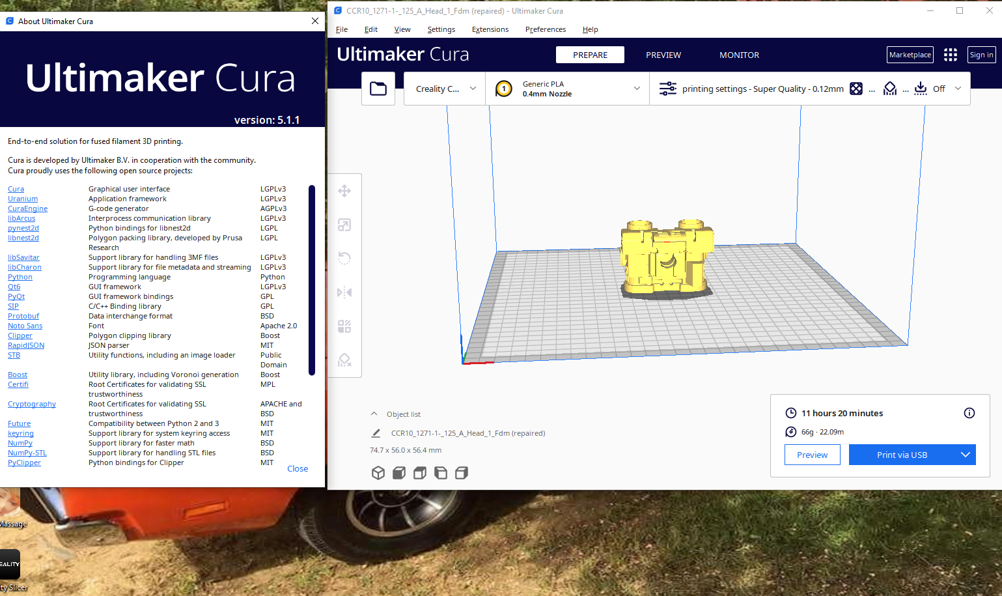Screen dimensions: 1002x596
Task: Switch to front view cube icon
Action: pyautogui.click(x=399, y=473)
